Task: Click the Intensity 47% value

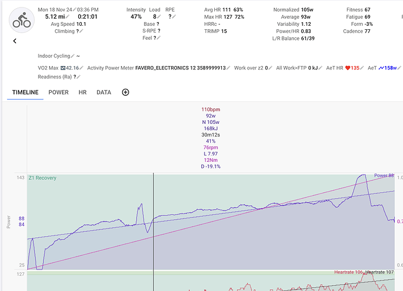Action: 136,17
